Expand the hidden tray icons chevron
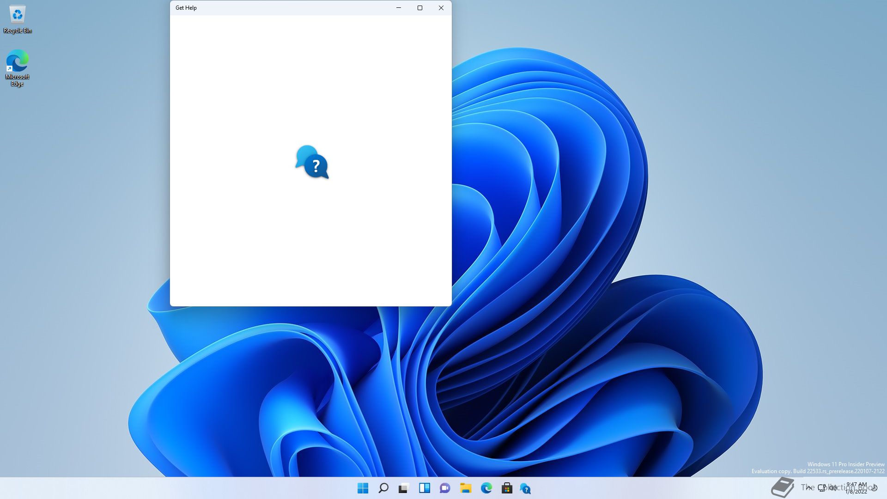Viewport: 887px width, 499px height. click(809, 488)
